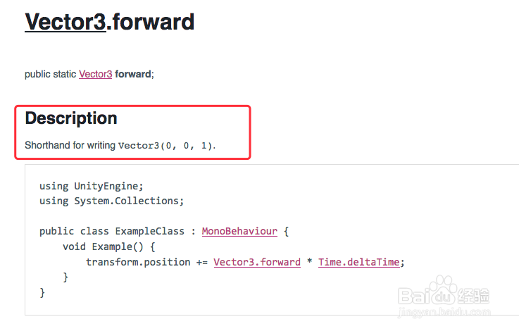Click the ".forward" part of the title
The height and width of the screenshot is (331, 519).
(151, 22)
